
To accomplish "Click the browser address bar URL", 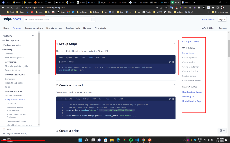I will point(45,8).
